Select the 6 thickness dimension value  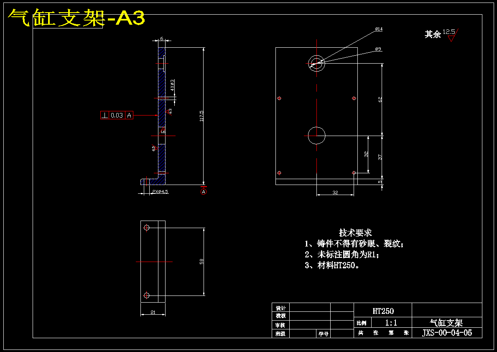(162, 39)
